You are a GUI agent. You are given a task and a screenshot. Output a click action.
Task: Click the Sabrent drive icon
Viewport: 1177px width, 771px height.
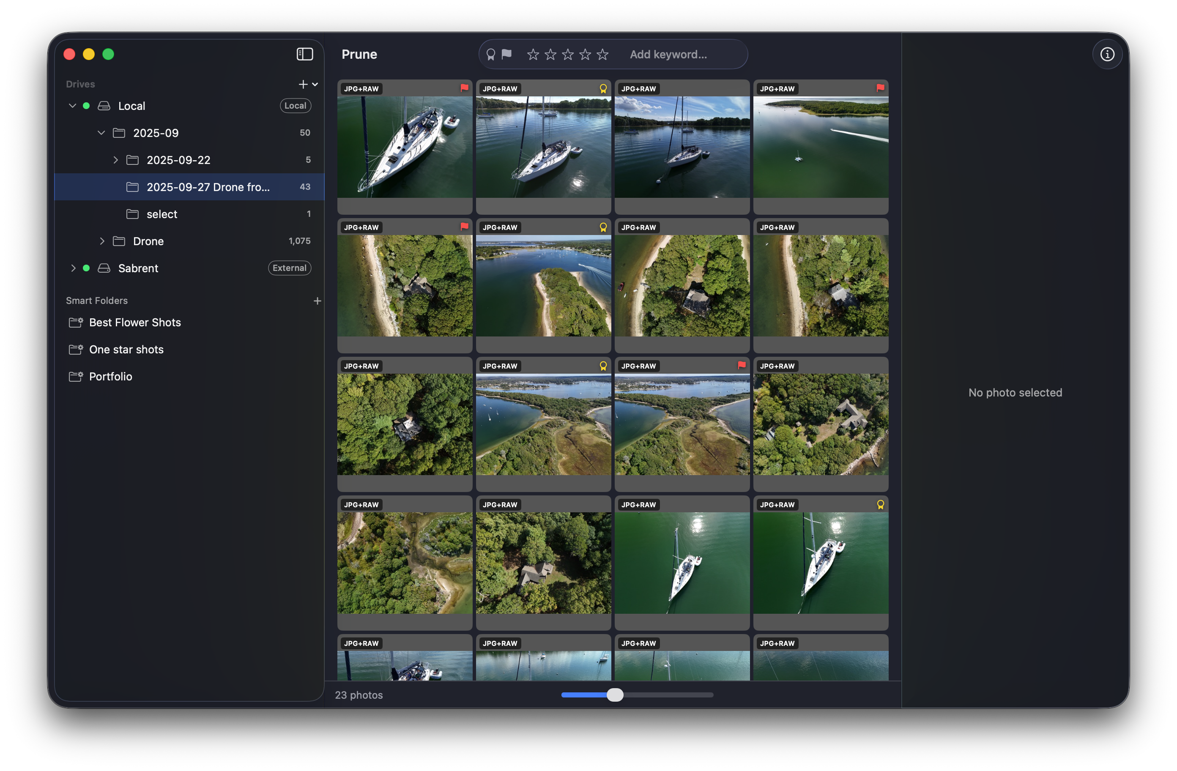104,268
